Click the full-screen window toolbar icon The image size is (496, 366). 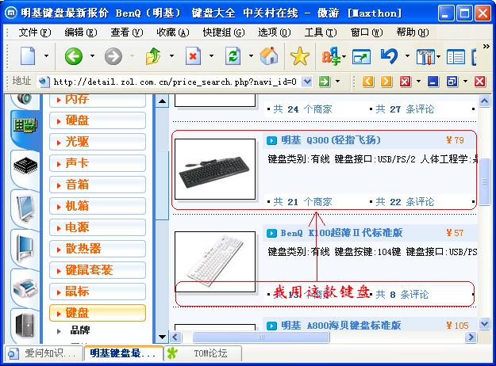pyautogui.click(x=361, y=57)
